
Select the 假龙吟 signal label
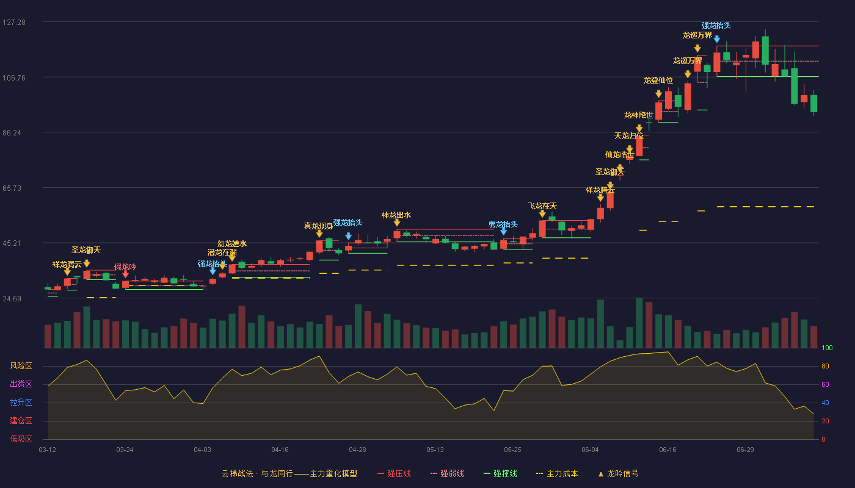[125, 267]
